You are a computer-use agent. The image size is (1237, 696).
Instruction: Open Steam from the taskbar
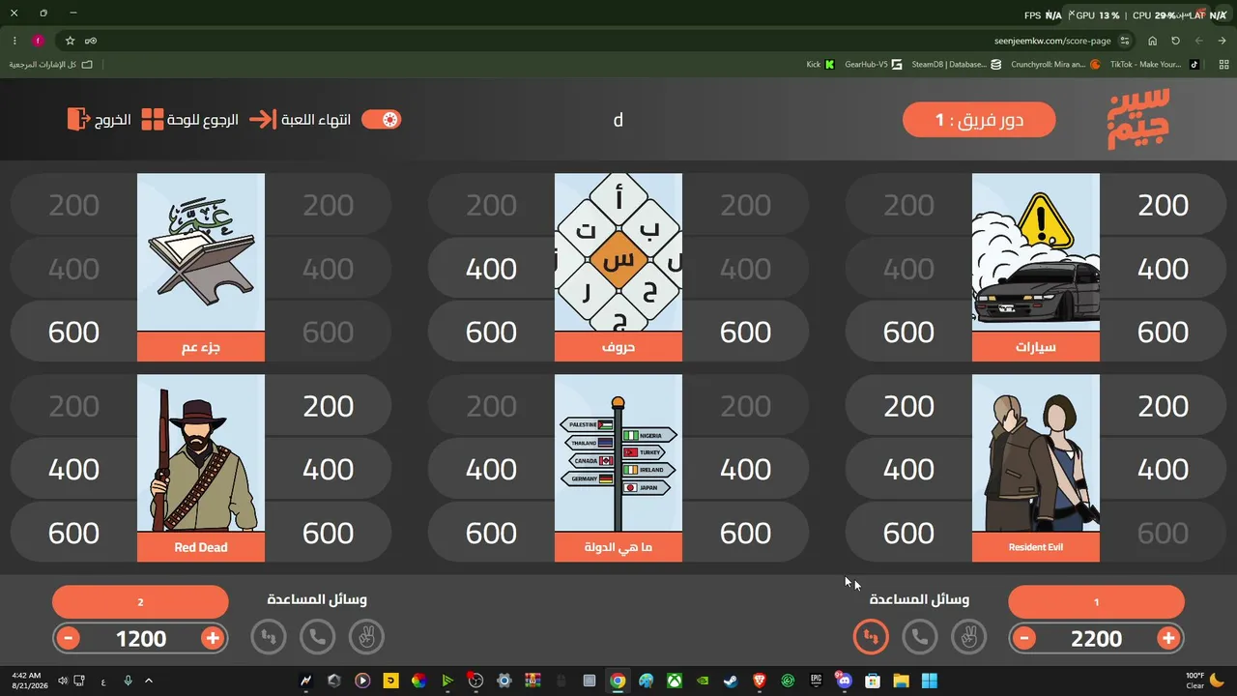pos(732,681)
